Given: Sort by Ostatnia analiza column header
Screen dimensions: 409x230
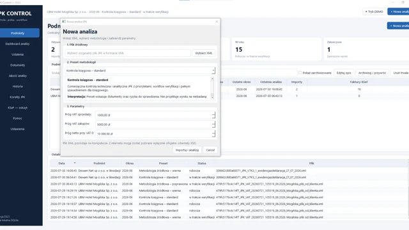Looking at the screenshot, I should (271, 82).
